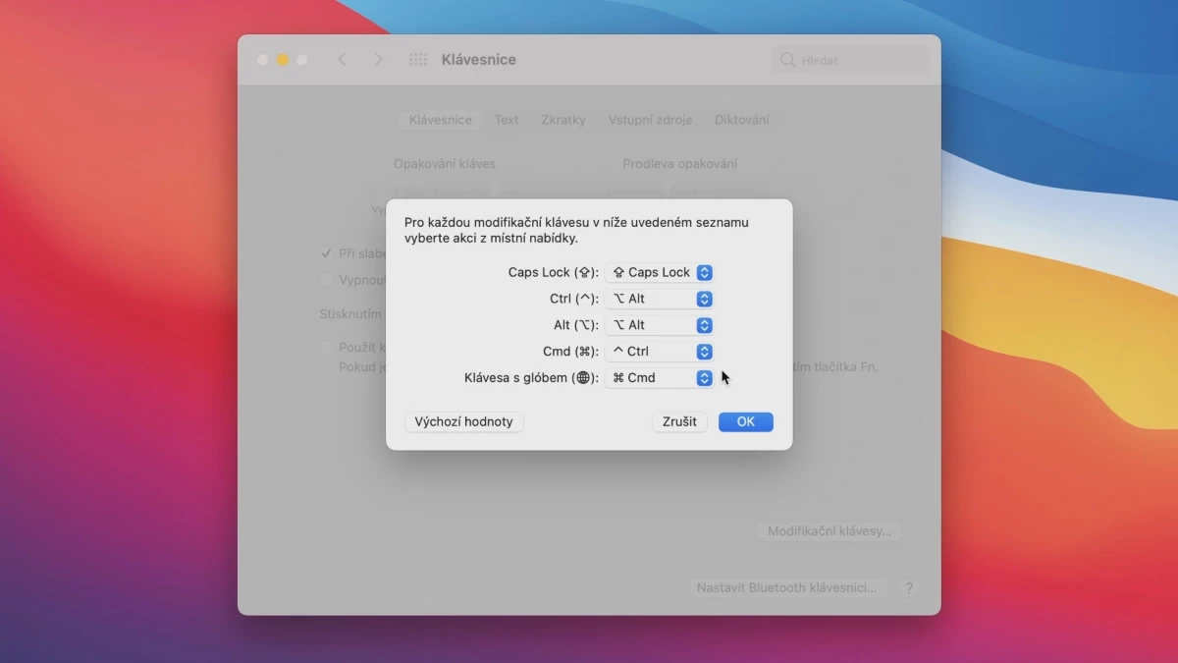Image resolution: width=1178 pixels, height=663 pixels.
Task: Toggle the 'Vypnout' checkbox
Action: tap(326, 280)
